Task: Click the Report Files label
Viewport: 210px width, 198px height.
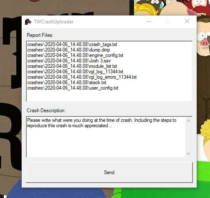Action: pyautogui.click(x=40, y=35)
